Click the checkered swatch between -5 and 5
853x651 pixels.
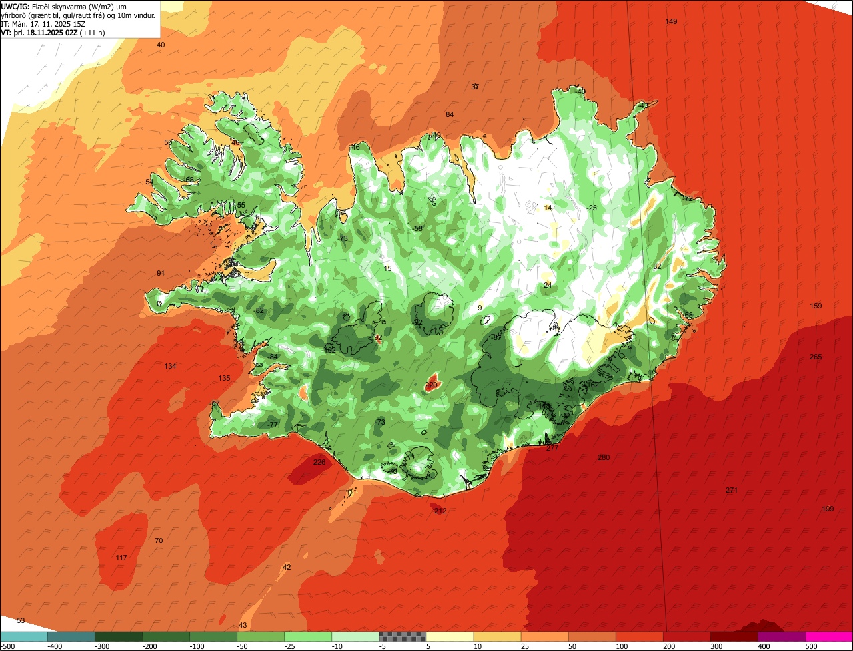(x=403, y=636)
